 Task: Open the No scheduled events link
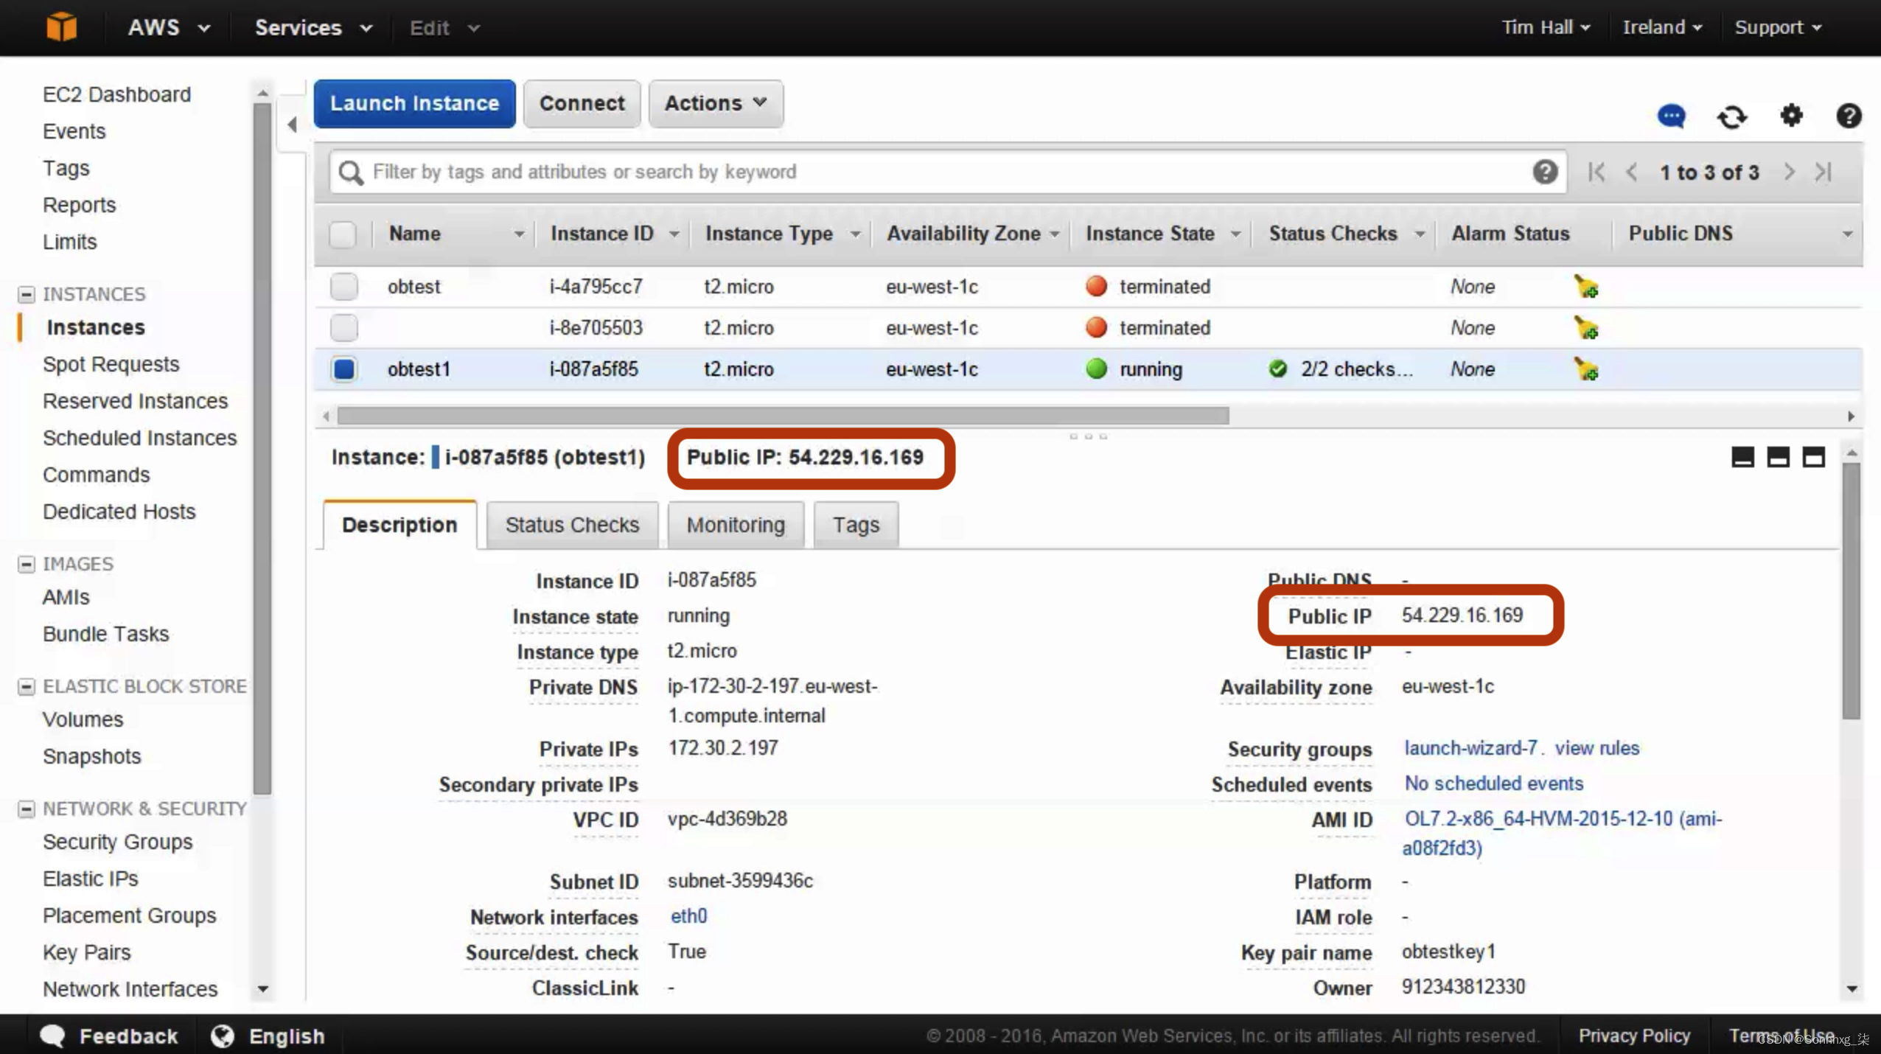[1493, 783]
